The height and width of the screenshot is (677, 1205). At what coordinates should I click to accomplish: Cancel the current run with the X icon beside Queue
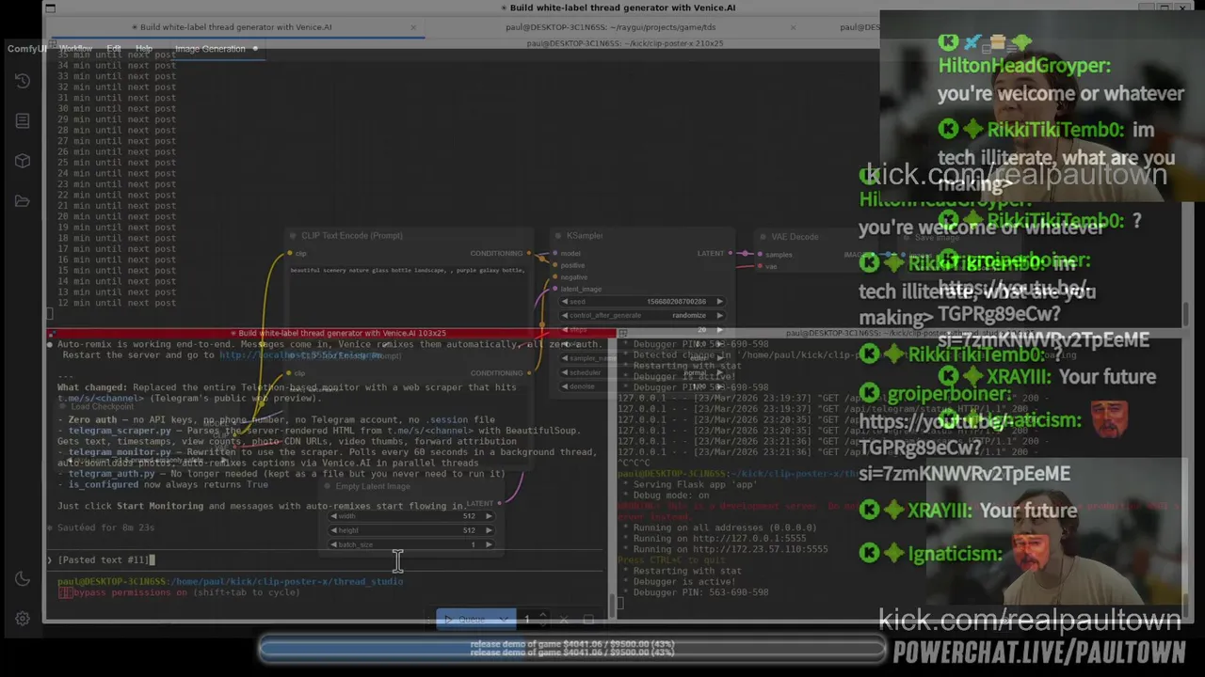564,620
